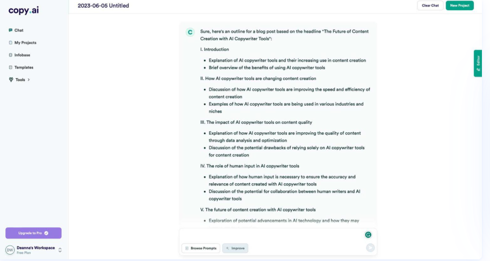Click the DW workspace avatar

pos(10,250)
